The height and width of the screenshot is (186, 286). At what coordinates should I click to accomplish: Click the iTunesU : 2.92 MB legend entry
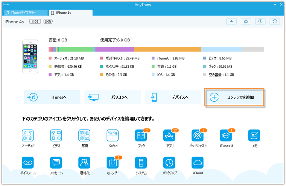tap(168, 58)
